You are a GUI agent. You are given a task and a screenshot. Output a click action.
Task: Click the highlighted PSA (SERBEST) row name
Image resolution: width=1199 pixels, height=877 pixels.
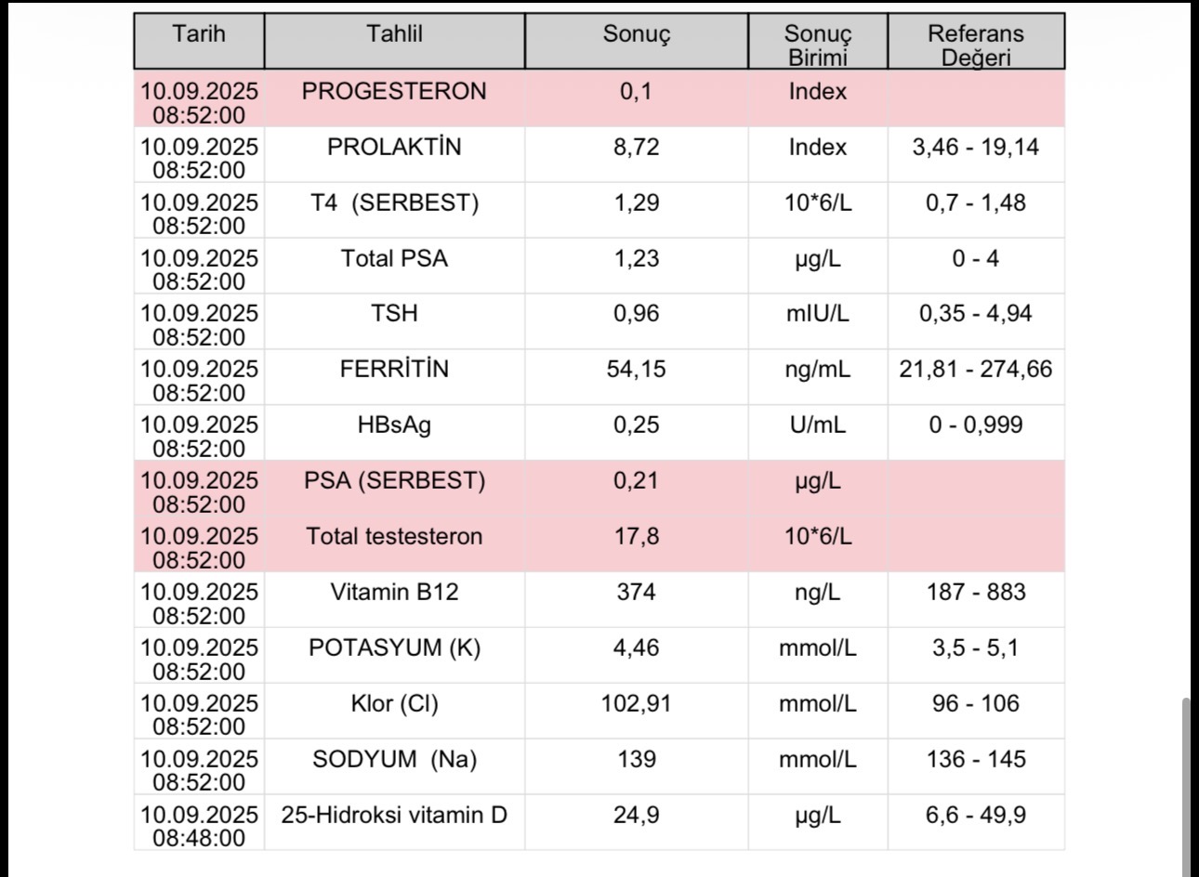click(x=394, y=480)
